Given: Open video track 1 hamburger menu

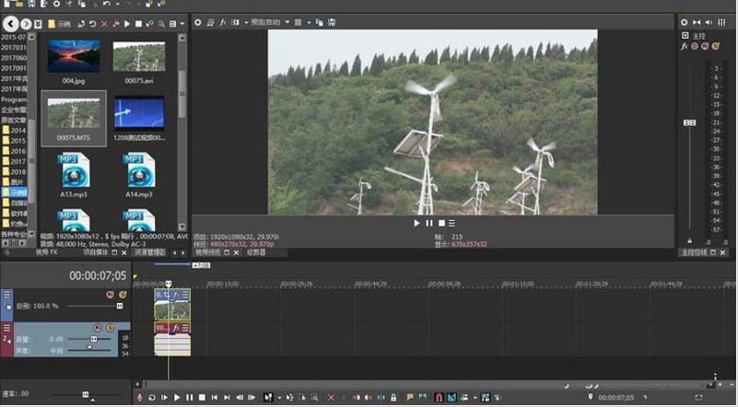Looking at the screenshot, I should click(x=7, y=295).
